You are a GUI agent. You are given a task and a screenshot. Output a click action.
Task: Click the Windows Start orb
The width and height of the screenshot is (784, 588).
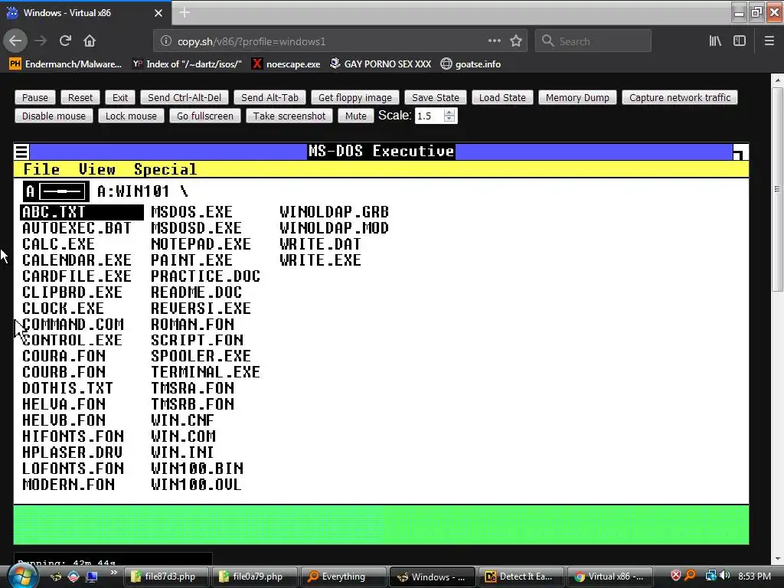(21, 576)
